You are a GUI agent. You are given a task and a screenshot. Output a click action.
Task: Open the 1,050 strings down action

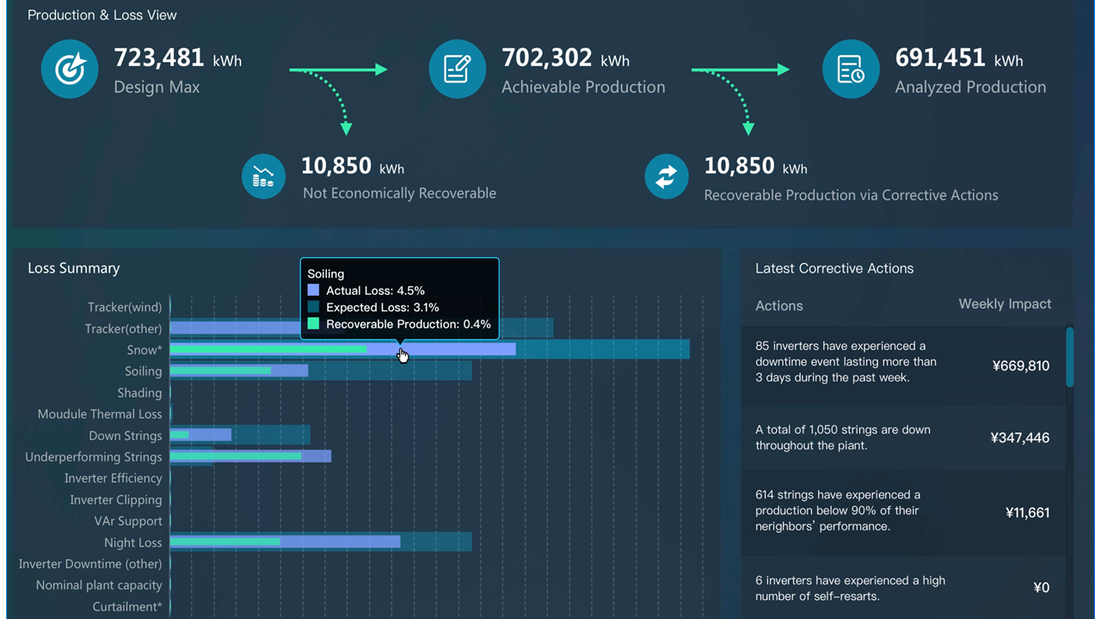pos(903,438)
